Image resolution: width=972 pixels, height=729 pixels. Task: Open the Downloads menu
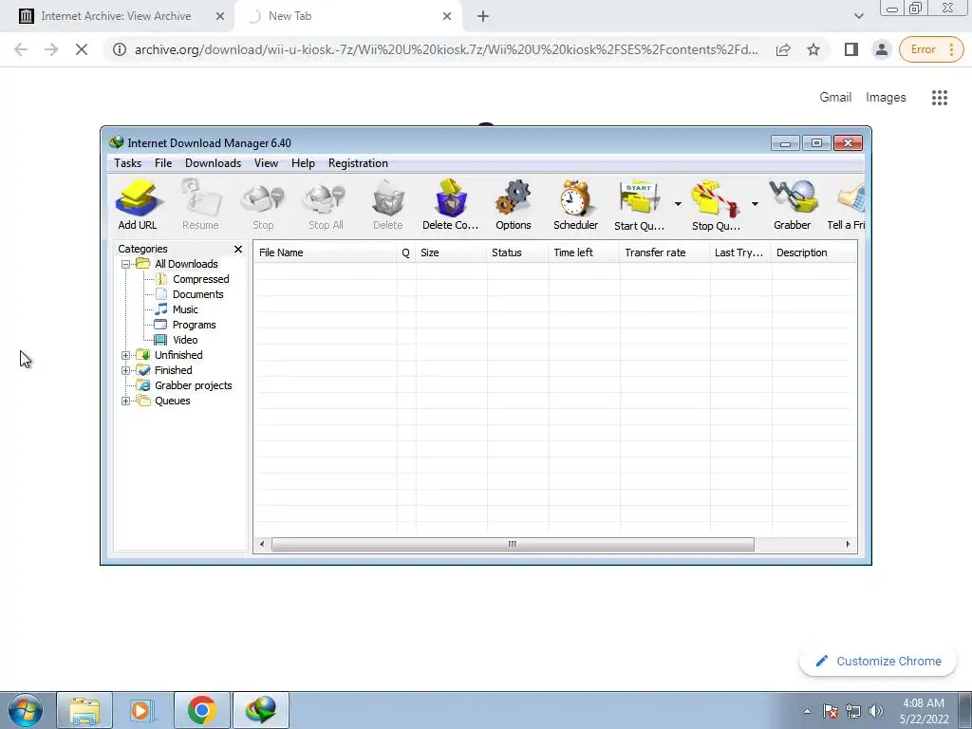point(213,163)
